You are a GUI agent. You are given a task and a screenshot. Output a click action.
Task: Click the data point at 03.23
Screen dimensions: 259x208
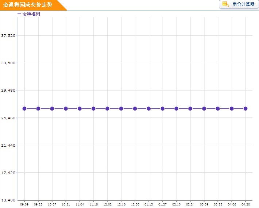pos(218,108)
